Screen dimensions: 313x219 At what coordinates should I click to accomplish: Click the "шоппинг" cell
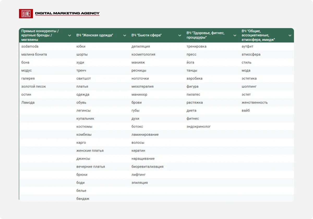pos(267,86)
